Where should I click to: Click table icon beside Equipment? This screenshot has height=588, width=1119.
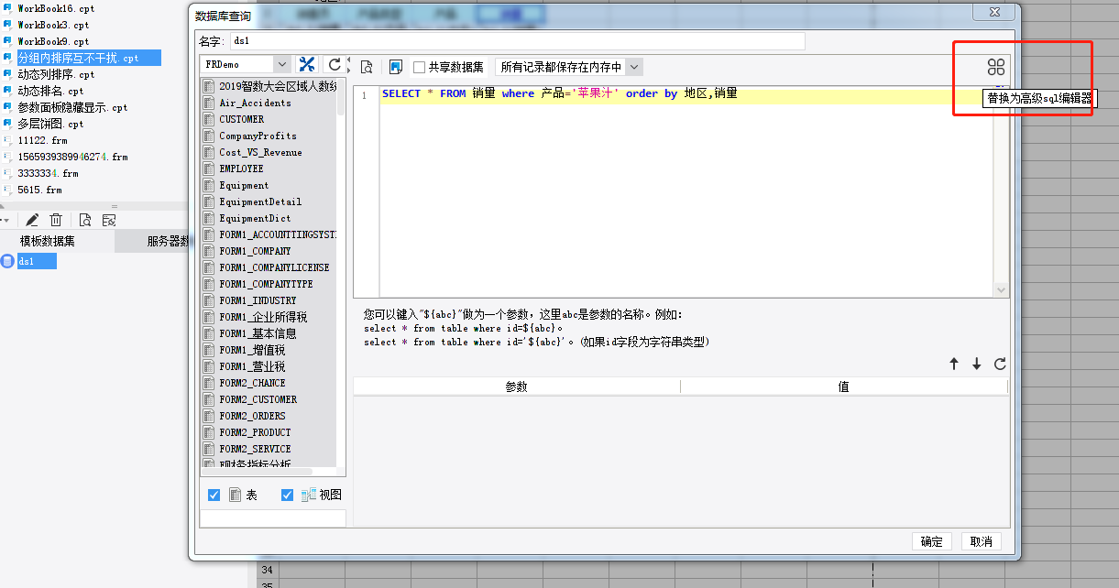coord(209,185)
